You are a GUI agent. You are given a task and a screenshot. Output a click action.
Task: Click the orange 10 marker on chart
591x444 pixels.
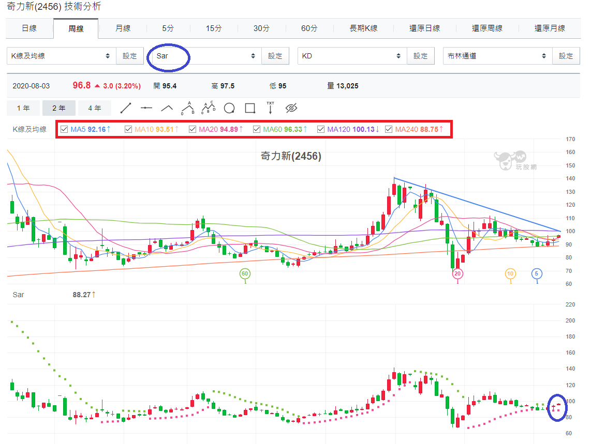click(510, 274)
